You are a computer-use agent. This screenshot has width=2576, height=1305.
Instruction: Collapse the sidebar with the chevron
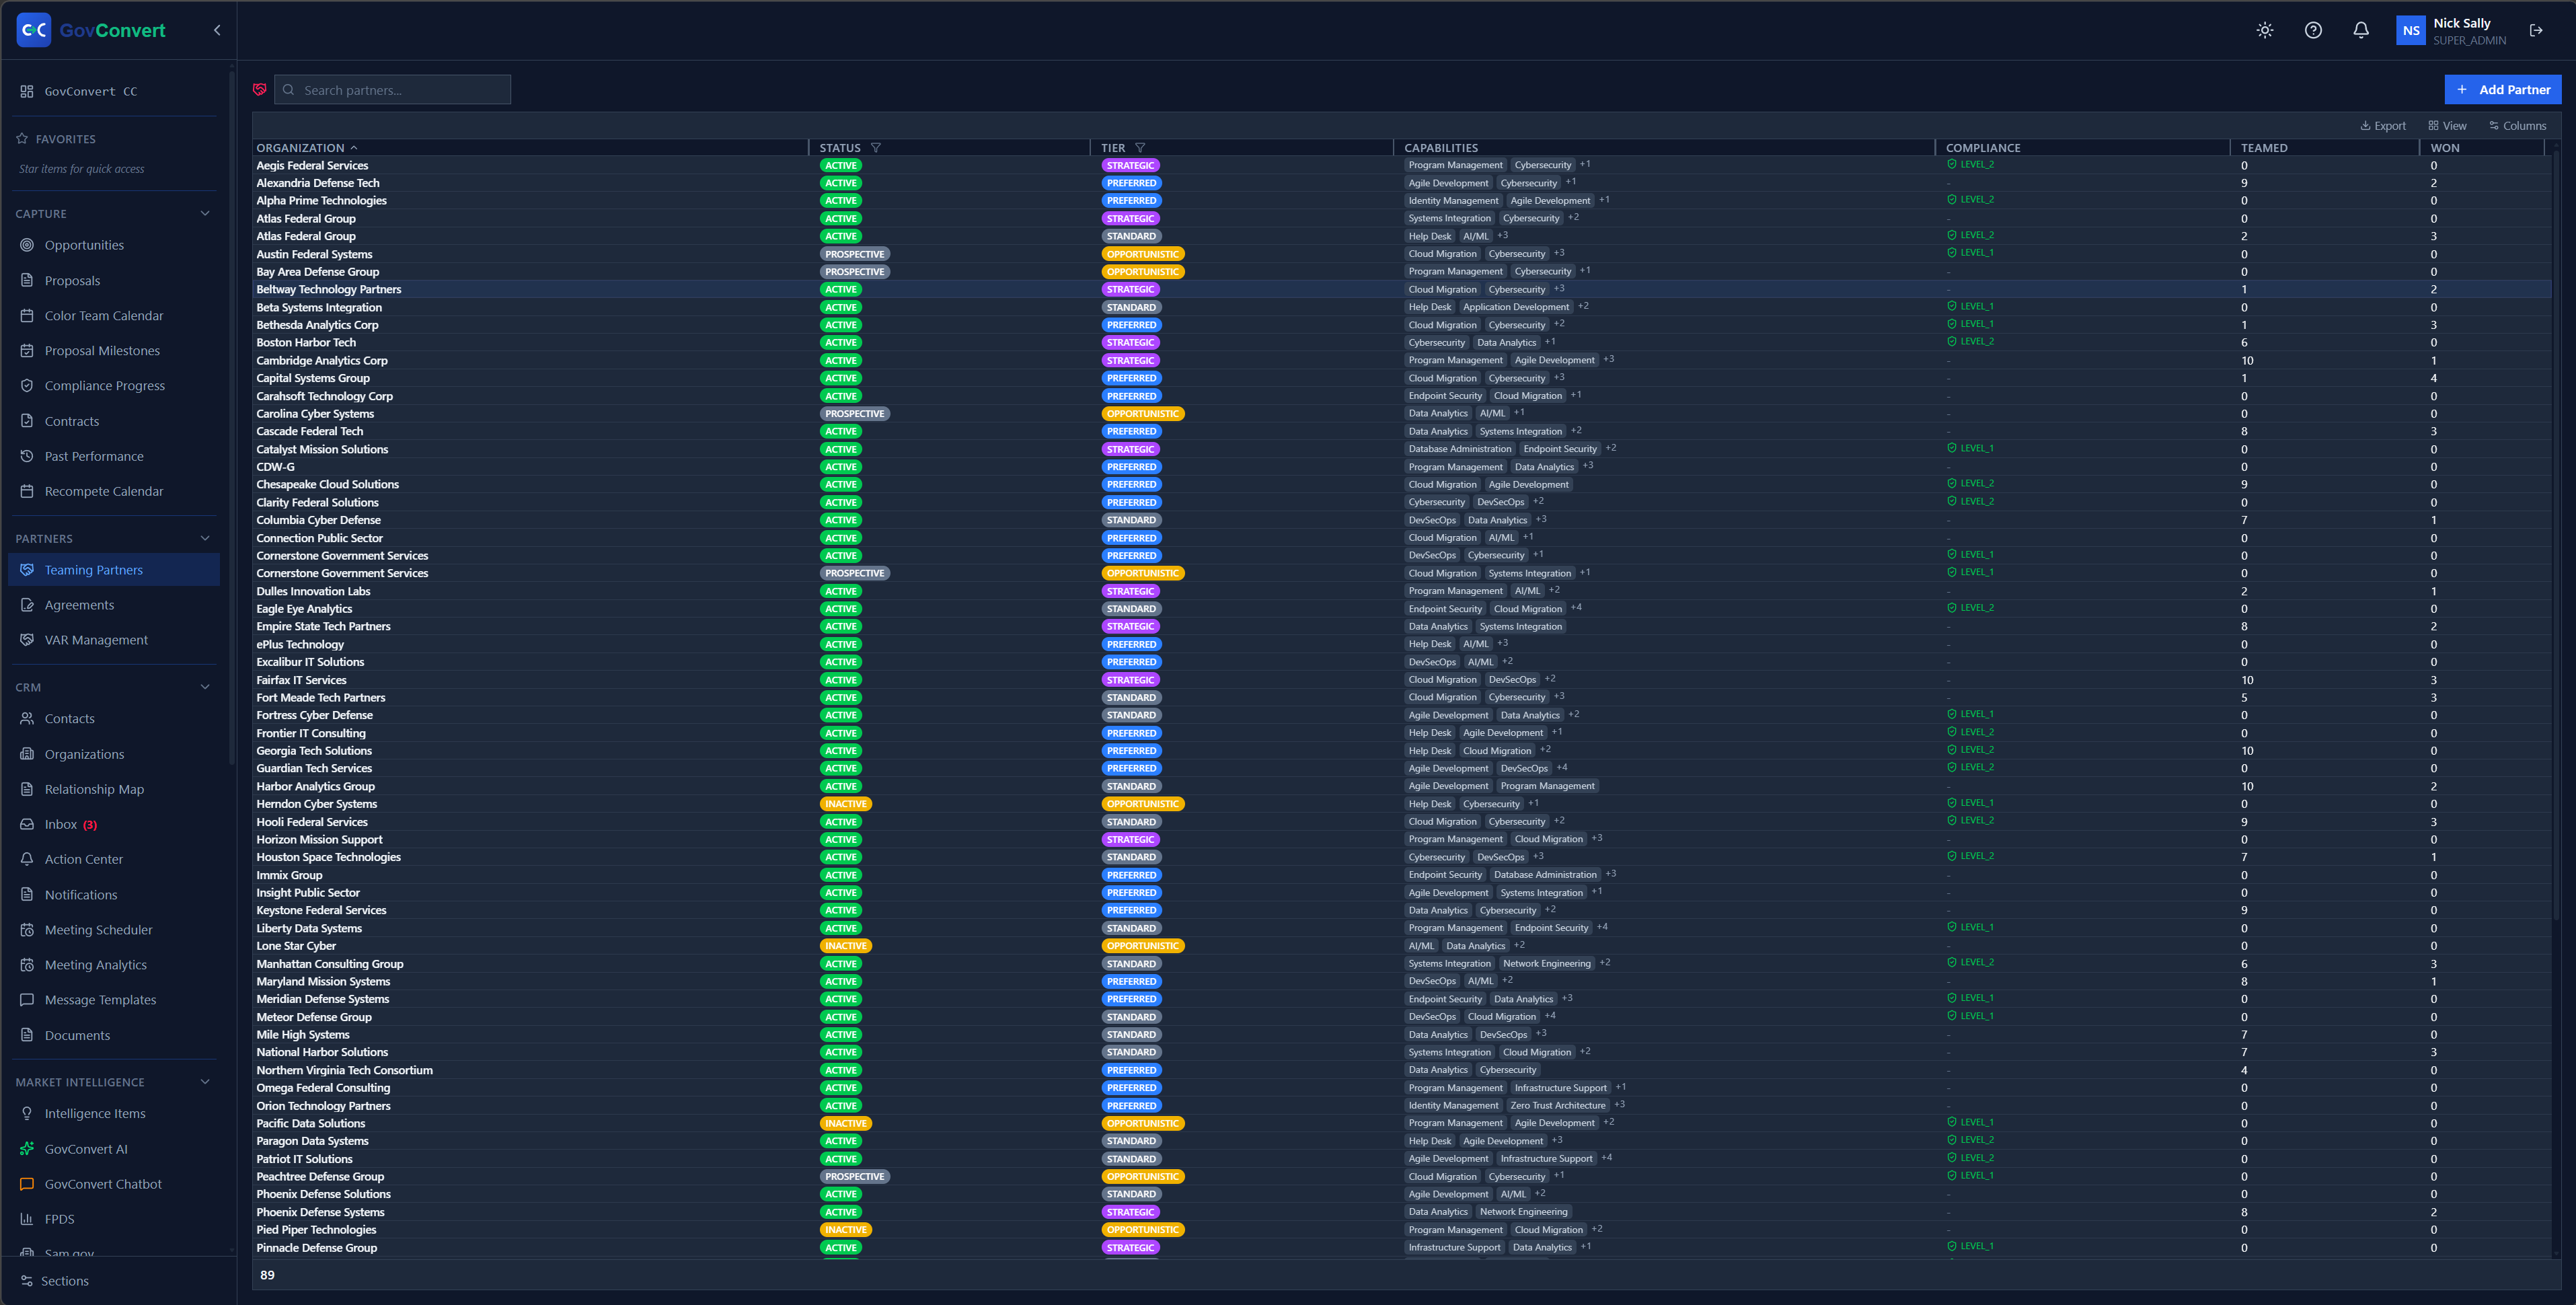[x=217, y=30]
